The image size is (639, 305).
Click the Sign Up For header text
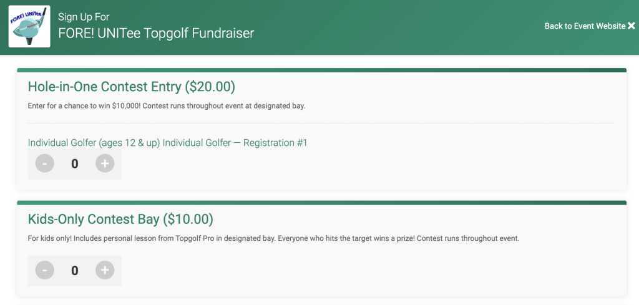click(84, 17)
